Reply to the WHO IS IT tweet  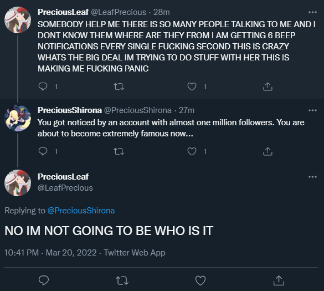44,280
